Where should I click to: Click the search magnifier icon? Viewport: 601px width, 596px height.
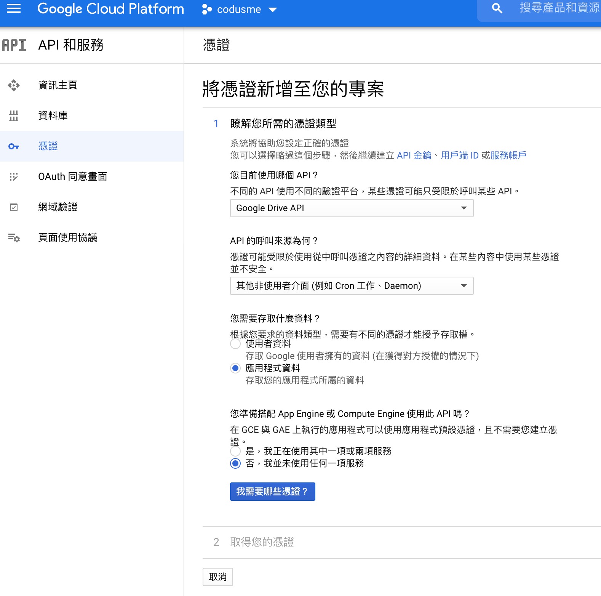(x=497, y=8)
